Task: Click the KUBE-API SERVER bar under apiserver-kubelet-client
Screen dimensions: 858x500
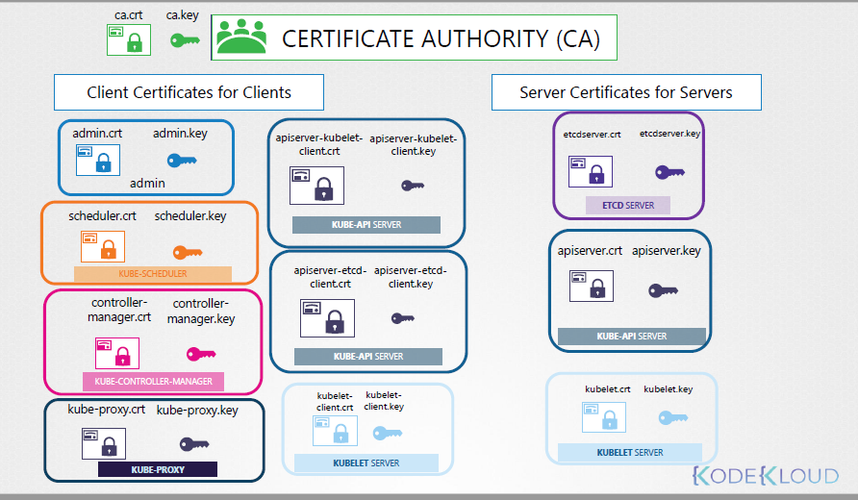Action: (366, 225)
